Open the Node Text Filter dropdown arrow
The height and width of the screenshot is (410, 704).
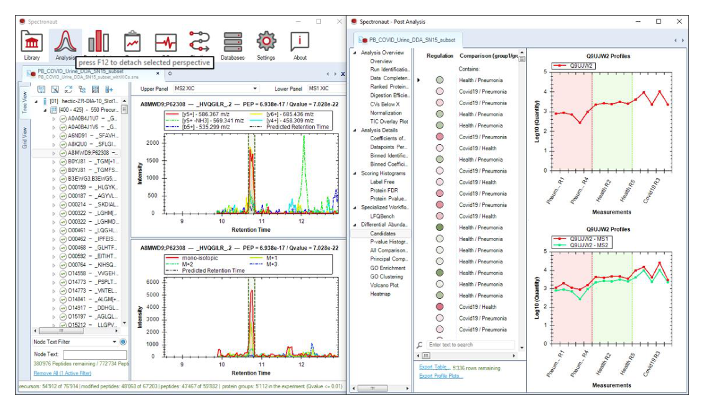[114, 342]
